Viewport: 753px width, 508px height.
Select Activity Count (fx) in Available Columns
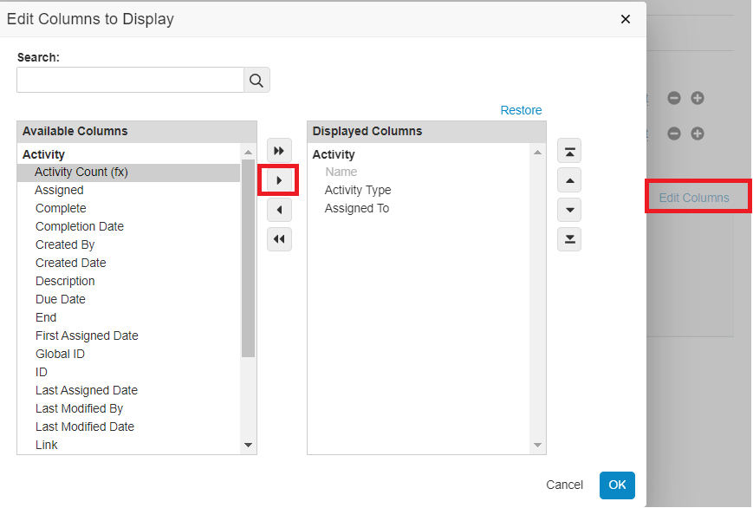pyautogui.click(x=81, y=172)
